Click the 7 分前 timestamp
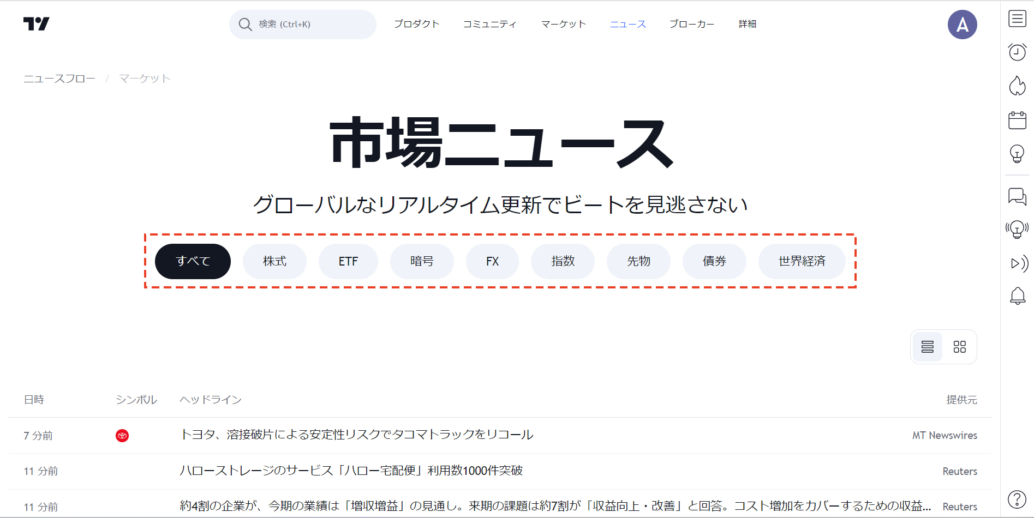The image size is (1034, 518). point(38,436)
